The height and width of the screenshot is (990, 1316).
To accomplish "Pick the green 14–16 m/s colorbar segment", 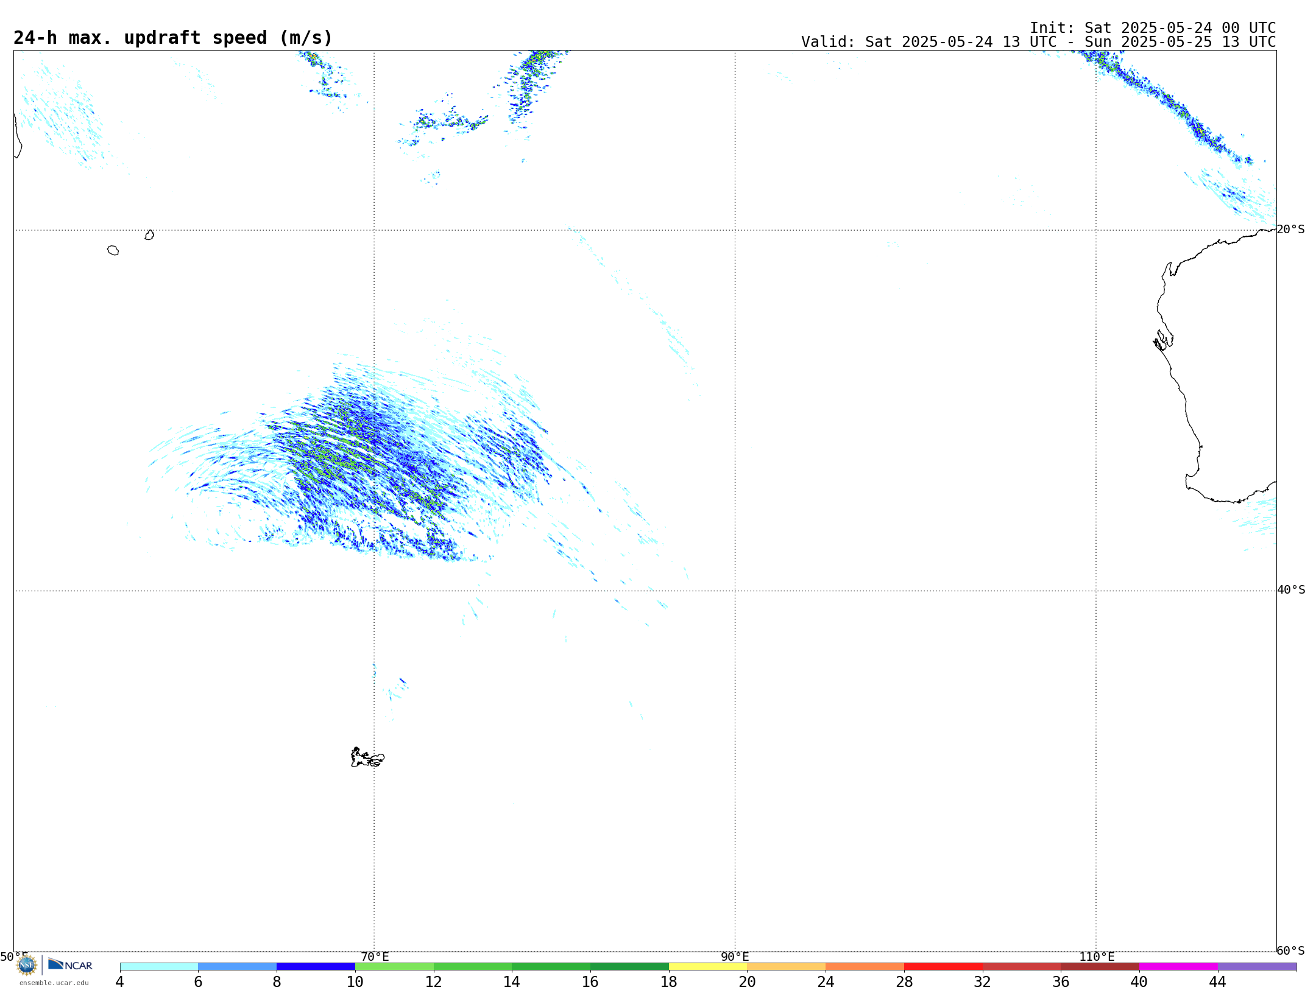I will (x=551, y=967).
